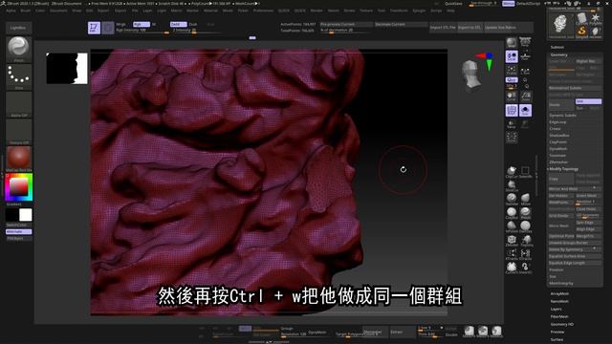Select the SelectRect brush icon
This screenshot has height=344, width=612.
pos(525,172)
